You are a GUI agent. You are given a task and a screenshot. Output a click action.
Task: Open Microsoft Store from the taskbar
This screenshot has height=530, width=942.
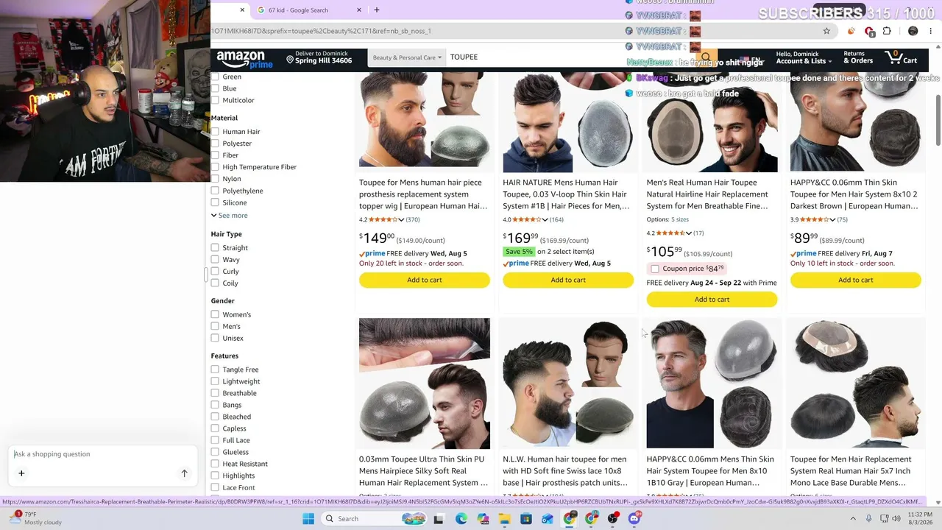coord(526,519)
